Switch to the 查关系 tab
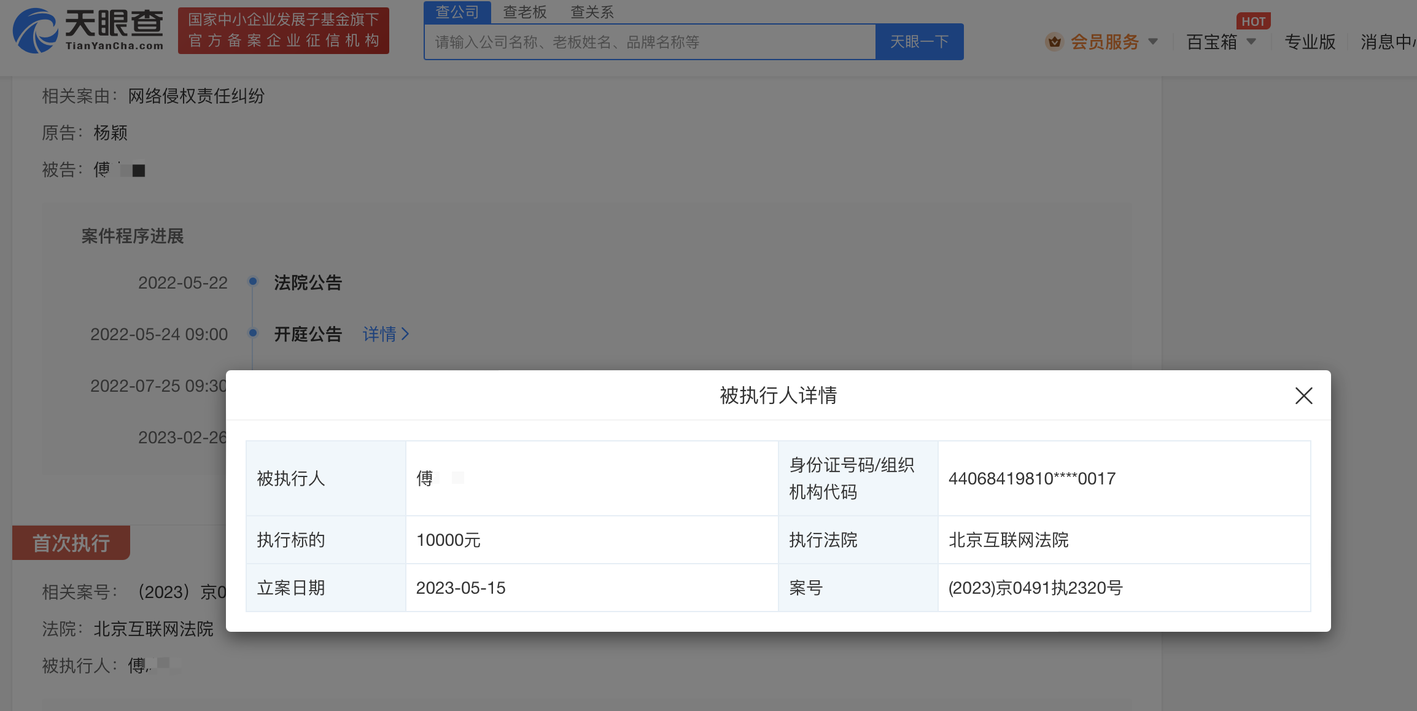This screenshot has height=711, width=1417. pyautogui.click(x=592, y=12)
